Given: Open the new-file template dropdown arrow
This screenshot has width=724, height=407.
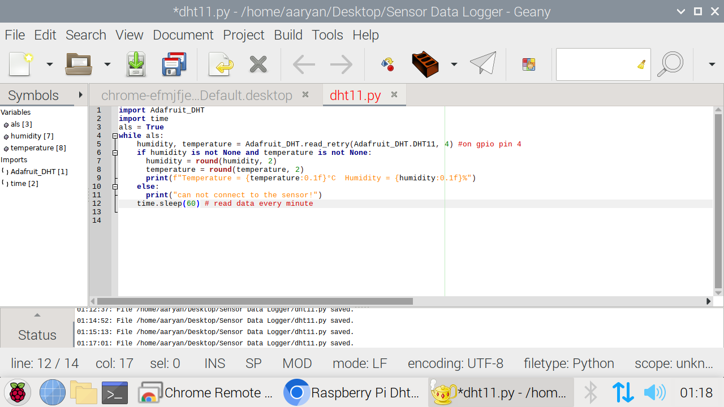Looking at the screenshot, I should coord(49,64).
